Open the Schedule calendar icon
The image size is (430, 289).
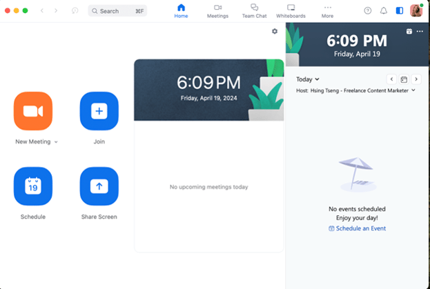point(33,186)
